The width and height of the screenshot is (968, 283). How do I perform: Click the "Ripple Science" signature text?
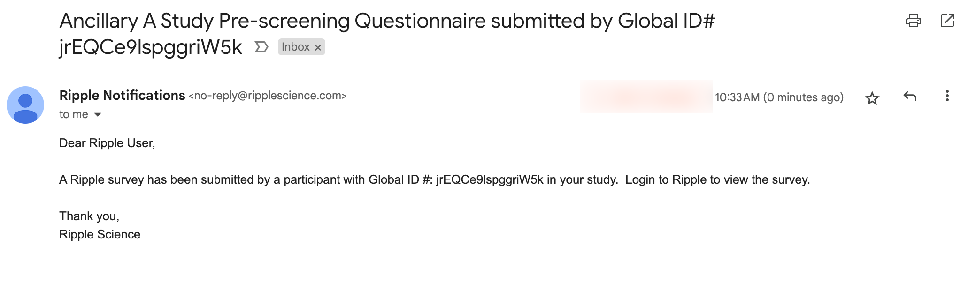click(x=100, y=234)
